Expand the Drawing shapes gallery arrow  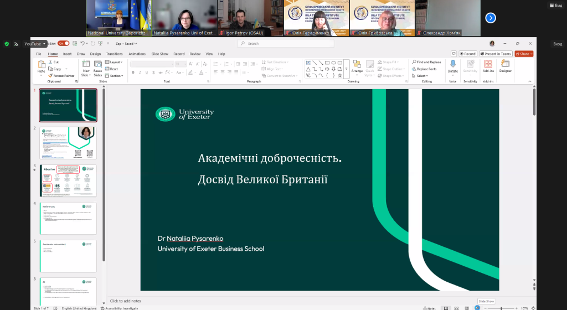pos(347,69)
